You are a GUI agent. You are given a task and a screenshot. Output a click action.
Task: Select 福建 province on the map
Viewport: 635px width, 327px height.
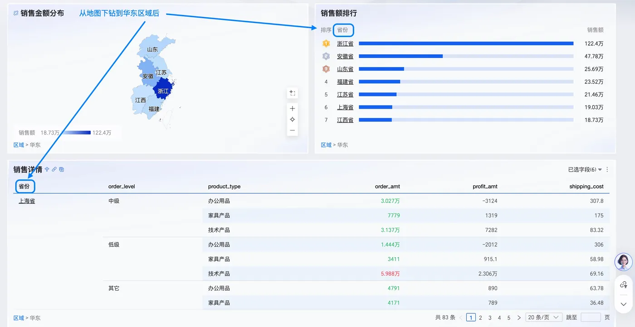coord(154,109)
